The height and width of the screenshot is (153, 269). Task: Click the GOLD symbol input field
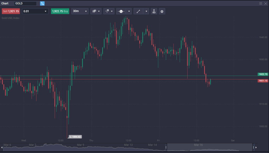[25, 3]
